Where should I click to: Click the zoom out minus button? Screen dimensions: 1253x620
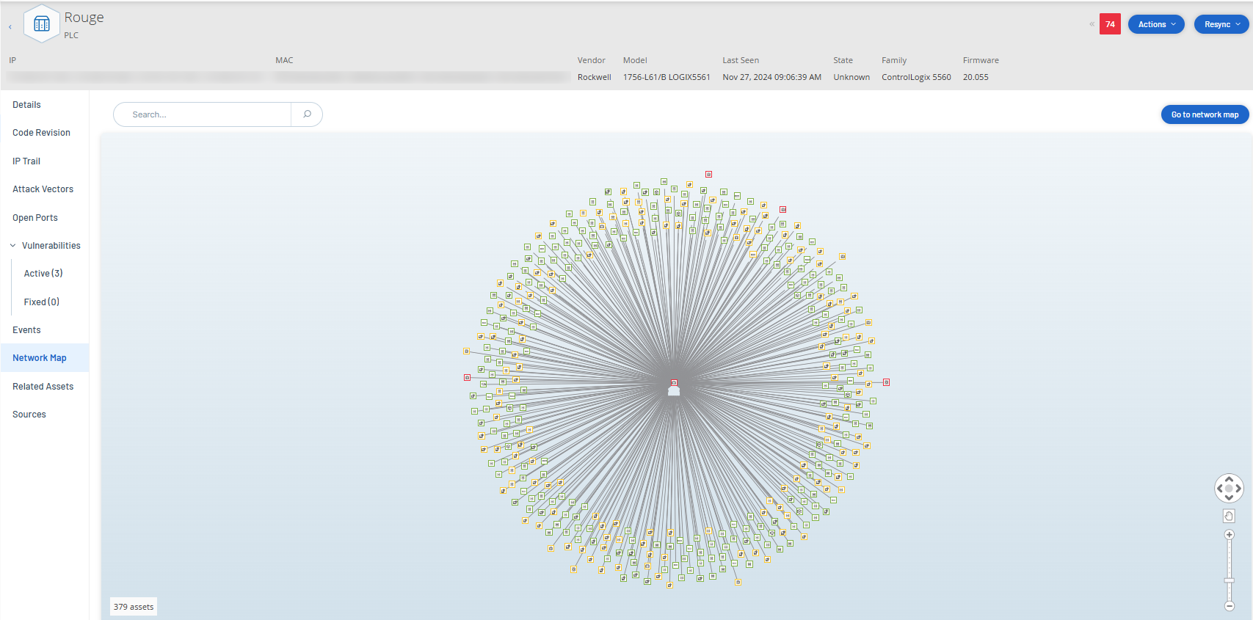(1230, 606)
